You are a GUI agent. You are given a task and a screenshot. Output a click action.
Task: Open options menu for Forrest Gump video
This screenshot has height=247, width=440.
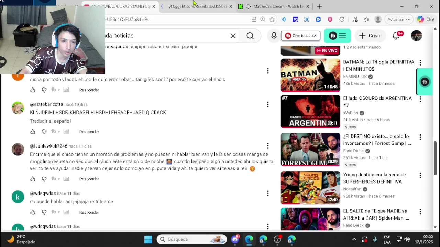[420, 137]
